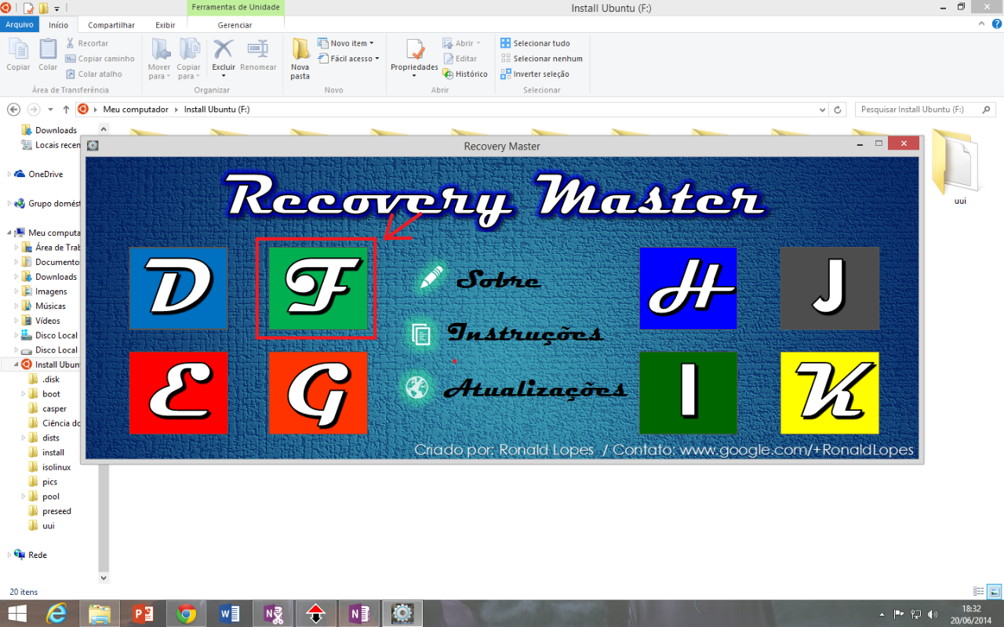Choose the orange G drive tile
This screenshot has height=627, width=1004.
click(x=318, y=393)
